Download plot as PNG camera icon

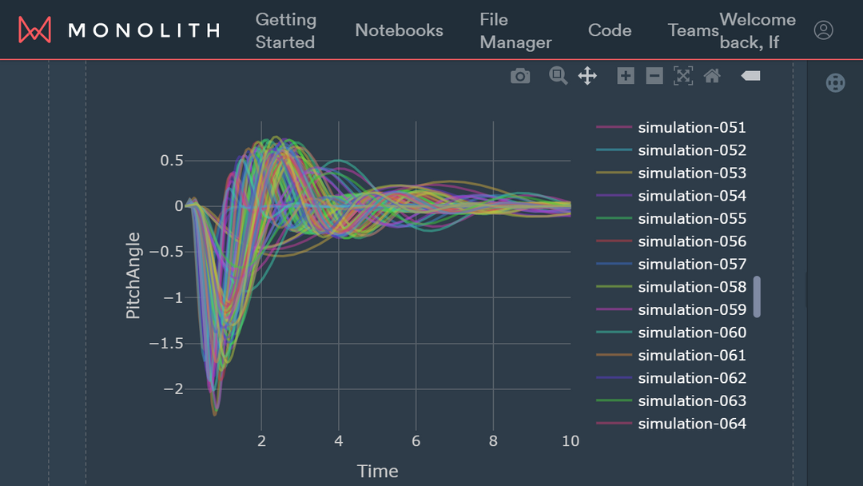520,76
